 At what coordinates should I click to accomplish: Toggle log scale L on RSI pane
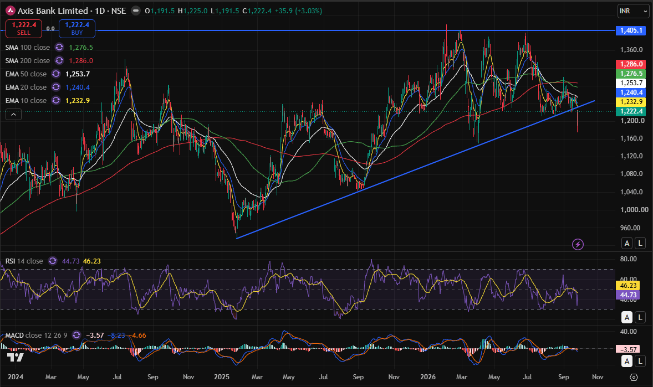pyautogui.click(x=640, y=317)
